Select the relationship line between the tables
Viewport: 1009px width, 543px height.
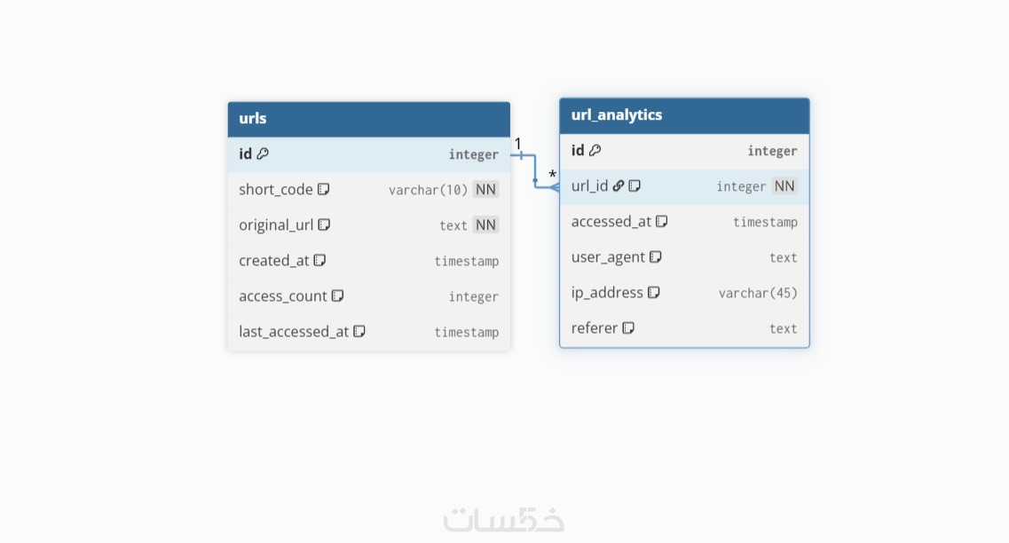click(x=535, y=170)
